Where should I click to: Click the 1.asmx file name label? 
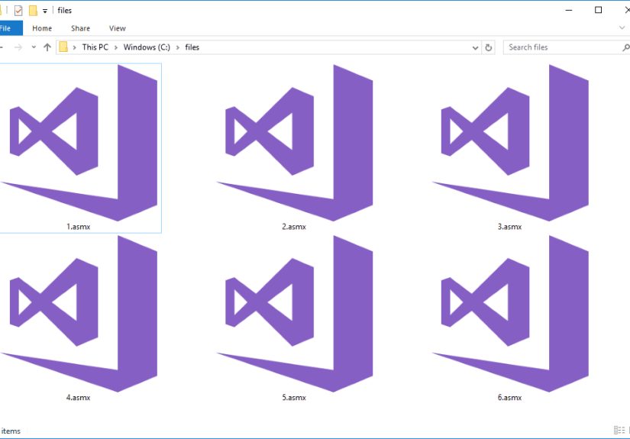(x=79, y=227)
